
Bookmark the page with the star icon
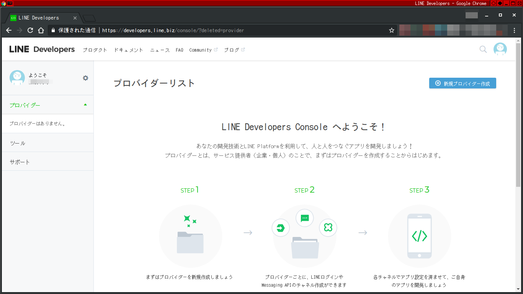[x=391, y=30]
